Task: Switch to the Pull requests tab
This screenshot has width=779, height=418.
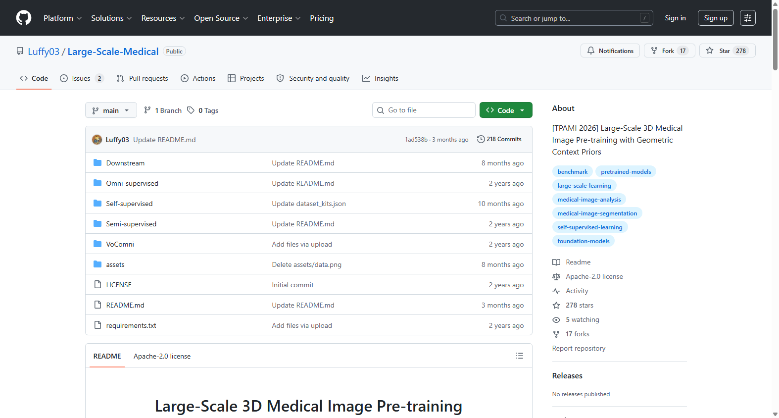Action: pos(143,78)
